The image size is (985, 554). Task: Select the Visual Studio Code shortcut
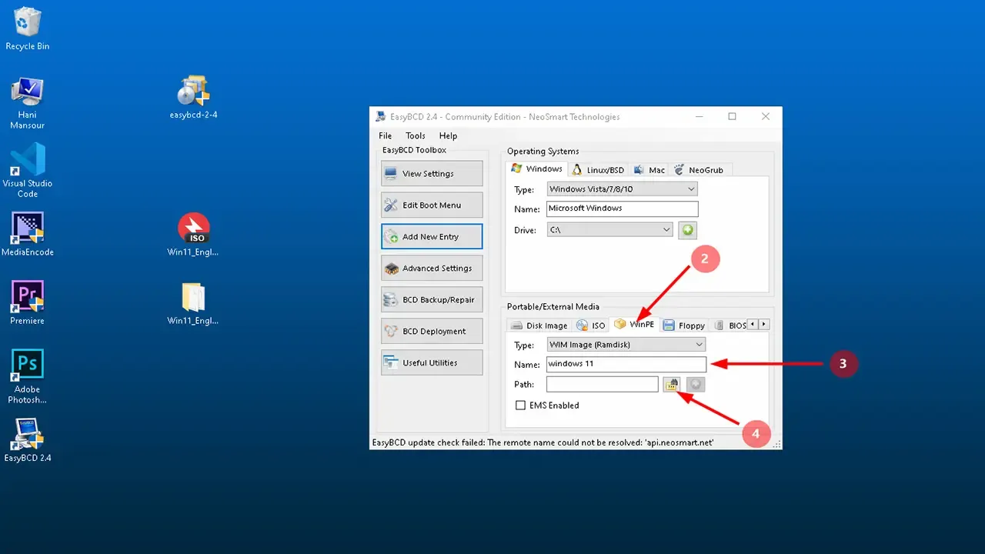click(27, 171)
